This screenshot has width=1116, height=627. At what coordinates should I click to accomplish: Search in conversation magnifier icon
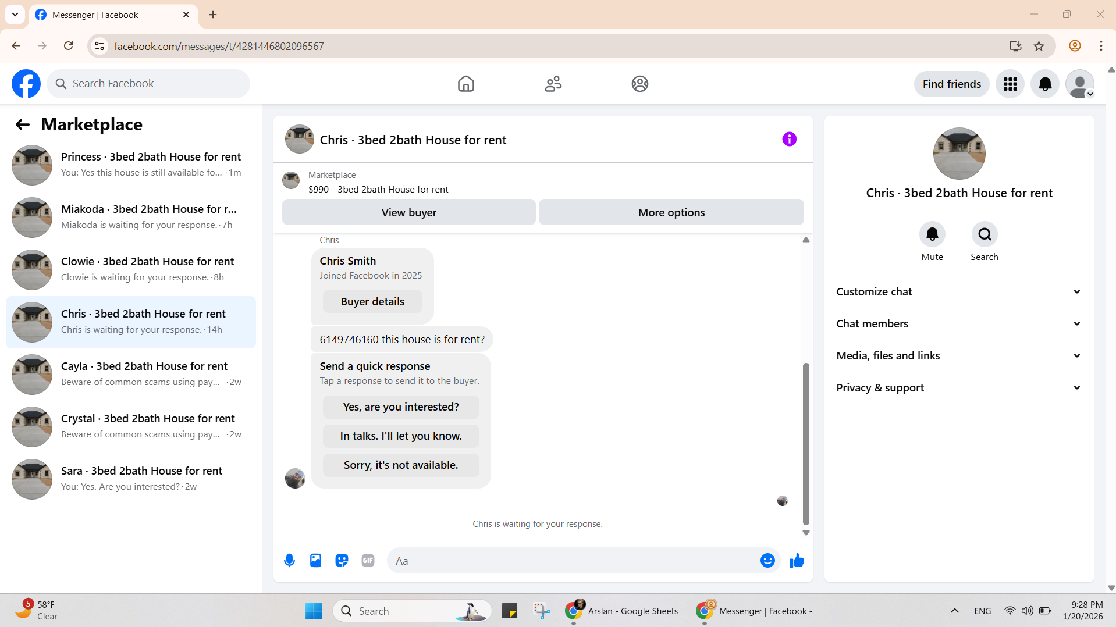pos(985,234)
